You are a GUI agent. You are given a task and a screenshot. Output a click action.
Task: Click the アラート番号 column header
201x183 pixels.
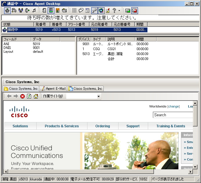pos(78,24)
